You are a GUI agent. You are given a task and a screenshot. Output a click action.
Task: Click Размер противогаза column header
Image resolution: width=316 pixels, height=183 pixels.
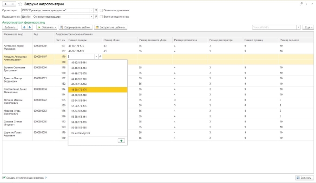tap(190, 40)
